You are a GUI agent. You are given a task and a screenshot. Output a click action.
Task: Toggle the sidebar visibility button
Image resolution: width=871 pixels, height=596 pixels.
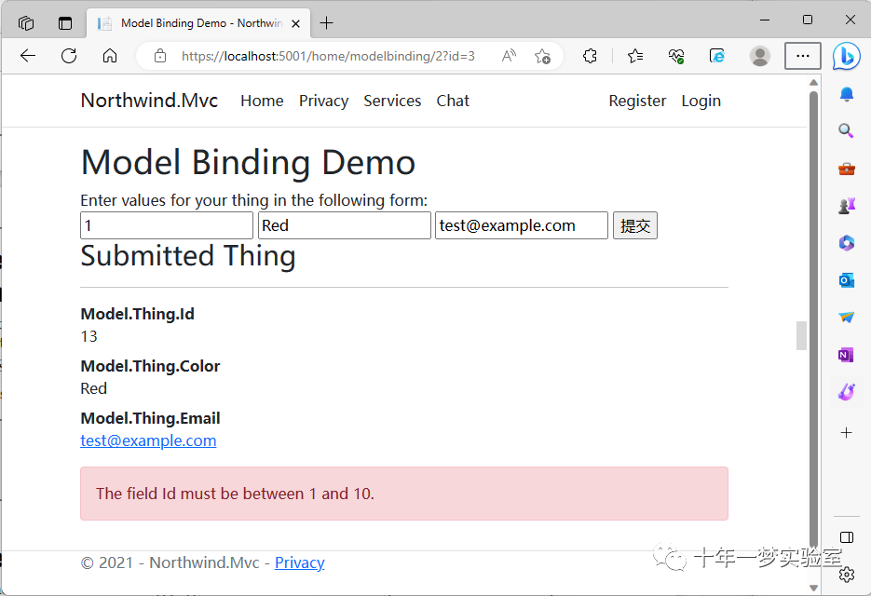847,537
